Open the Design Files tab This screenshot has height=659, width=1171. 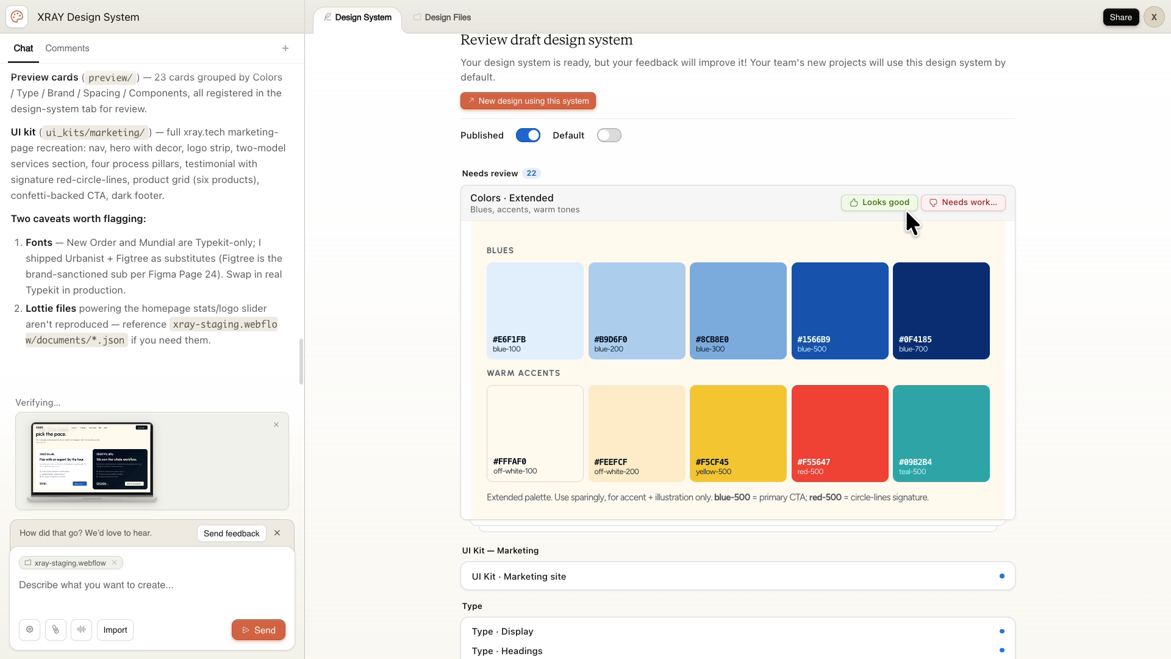pyautogui.click(x=447, y=17)
